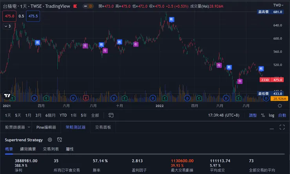Expand the dropdown arrow next to 股票篩選器
The image size is (290, 174).
coord(29,127)
